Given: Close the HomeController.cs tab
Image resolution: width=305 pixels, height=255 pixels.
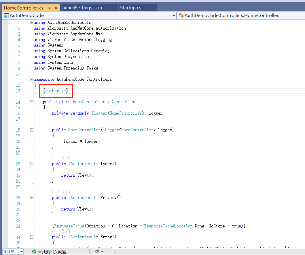Looking at the screenshot, I should click(56, 8).
